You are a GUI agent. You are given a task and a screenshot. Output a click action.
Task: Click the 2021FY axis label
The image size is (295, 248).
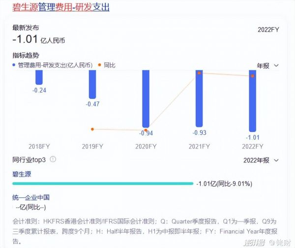(199, 146)
